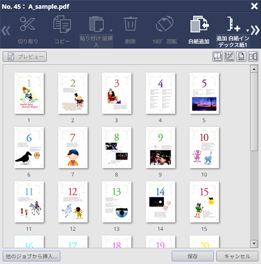Image resolution: width=261 pixels, height=264 pixels.
Task: Show previous toolbar items with left chevrons
Action: (6, 31)
